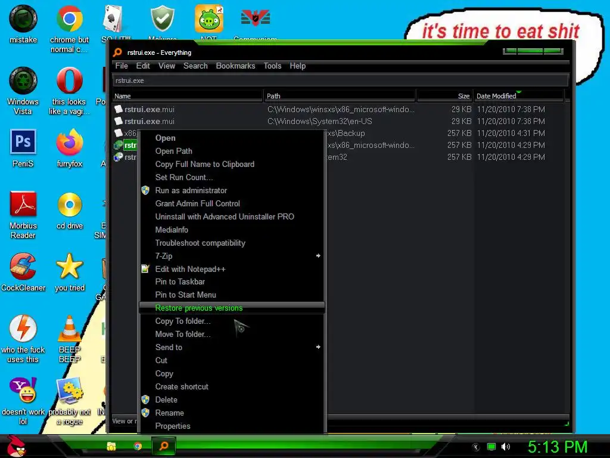Show hidden tray icons arrow

click(476, 447)
